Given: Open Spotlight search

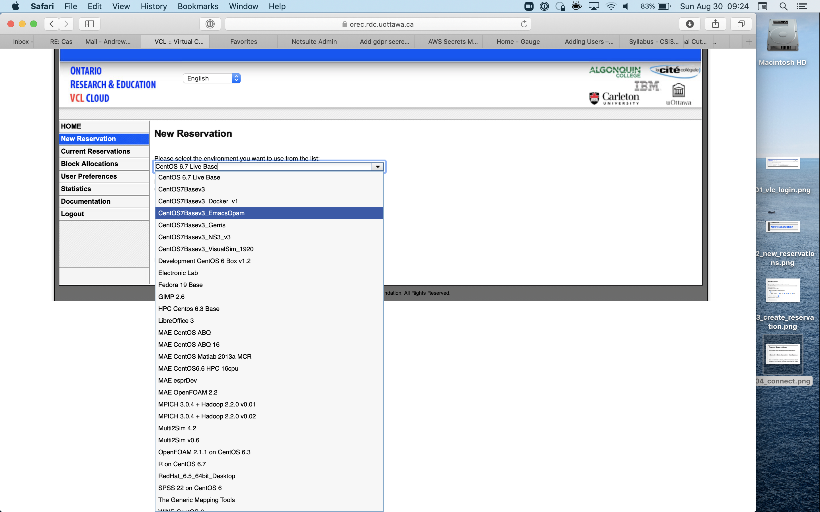Looking at the screenshot, I should tap(783, 6).
